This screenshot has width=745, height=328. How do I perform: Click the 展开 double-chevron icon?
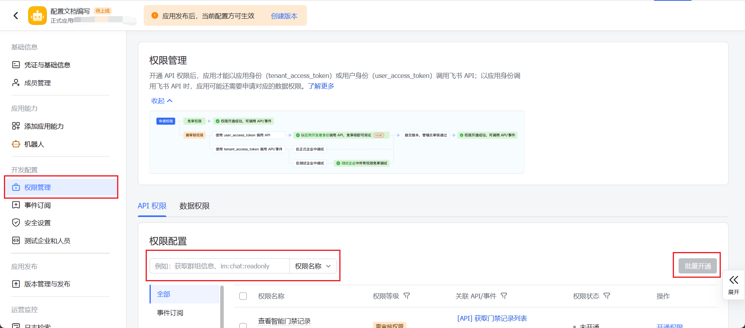(734, 280)
